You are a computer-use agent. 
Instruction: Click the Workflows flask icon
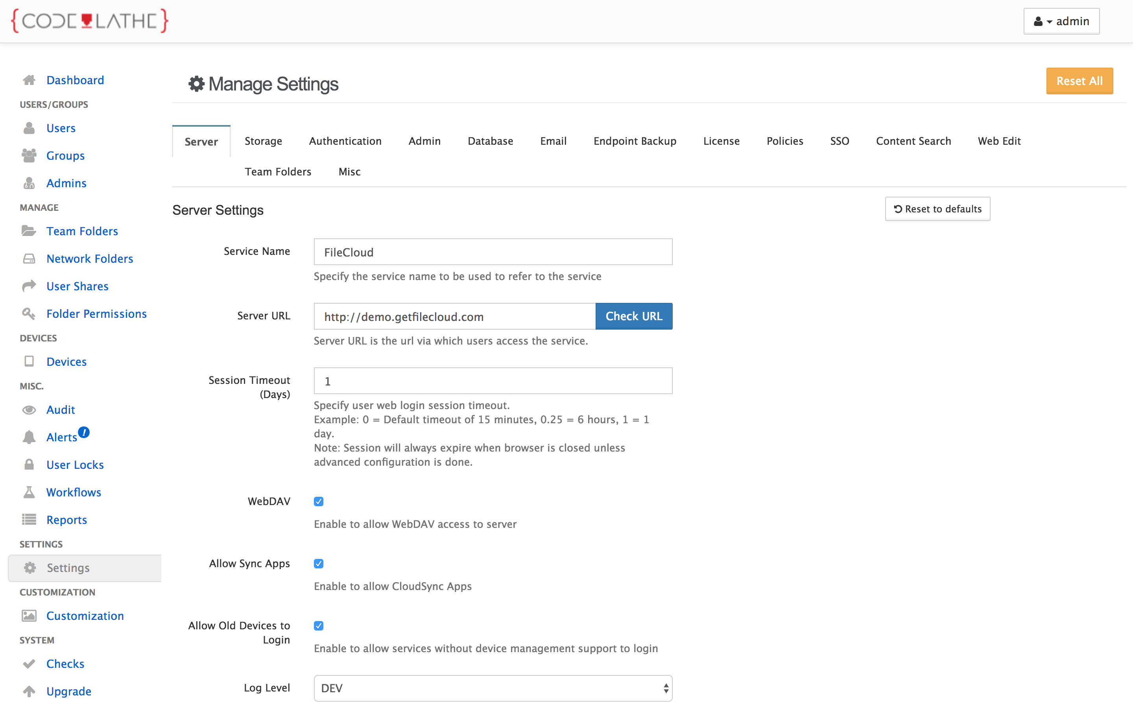29,492
